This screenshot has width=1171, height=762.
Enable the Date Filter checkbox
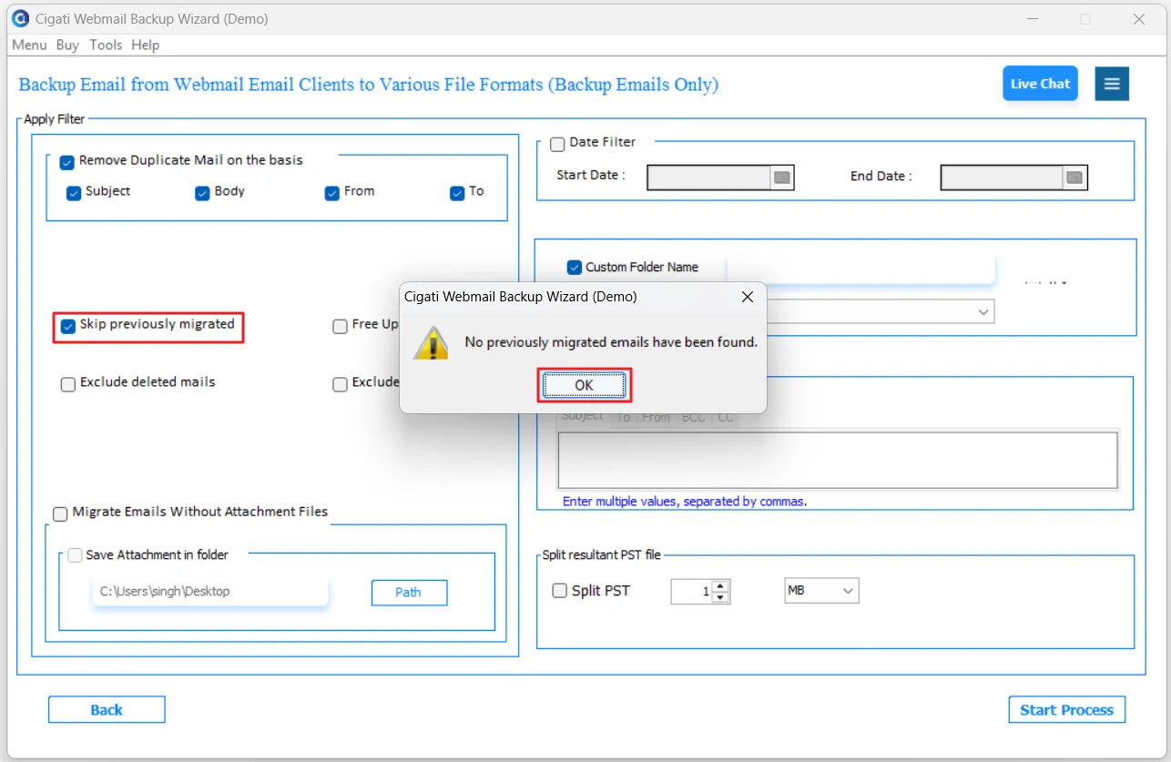557,145
